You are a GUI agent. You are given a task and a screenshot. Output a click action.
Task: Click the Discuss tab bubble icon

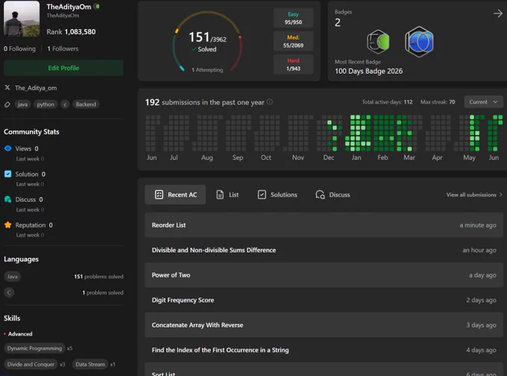pyautogui.click(x=320, y=195)
